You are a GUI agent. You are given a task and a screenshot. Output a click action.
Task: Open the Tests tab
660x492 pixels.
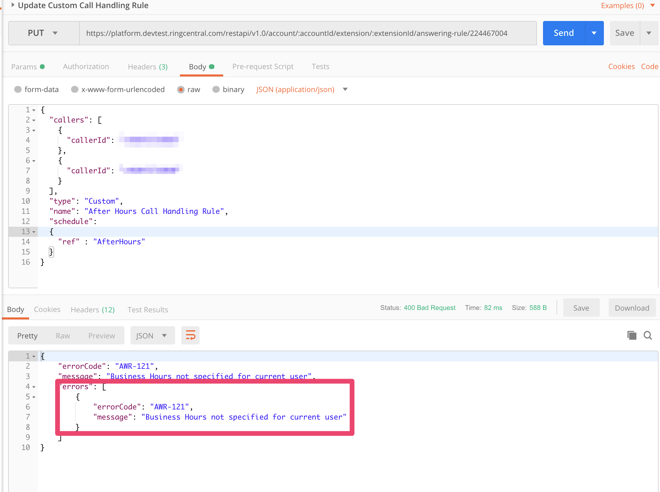click(x=320, y=66)
